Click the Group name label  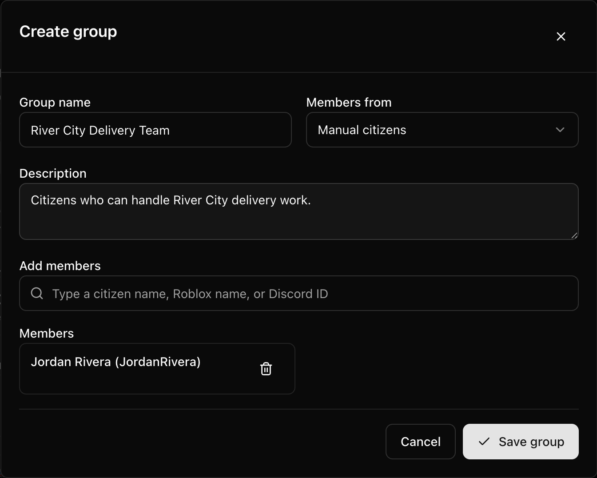pyautogui.click(x=55, y=102)
